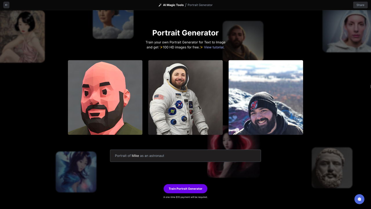Select the photo of man in black beanie
371x209 pixels.
tap(266, 98)
